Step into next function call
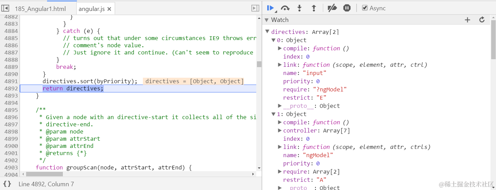This screenshot has height=190, width=496. [300, 8]
